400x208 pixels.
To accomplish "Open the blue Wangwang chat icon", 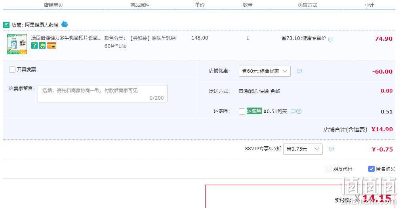I will 65,25.
